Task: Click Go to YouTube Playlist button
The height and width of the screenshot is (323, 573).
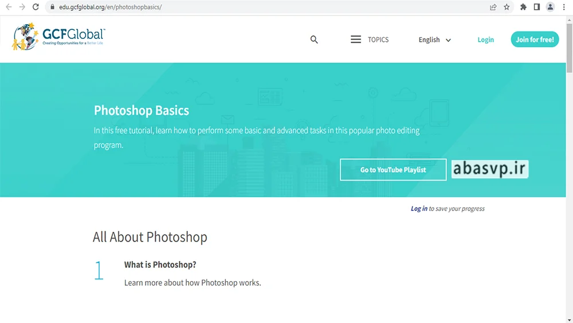Action: coord(393,170)
